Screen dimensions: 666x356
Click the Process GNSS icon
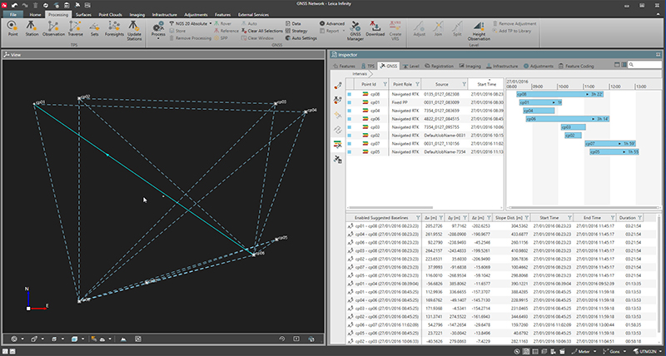click(x=157, y=28)
